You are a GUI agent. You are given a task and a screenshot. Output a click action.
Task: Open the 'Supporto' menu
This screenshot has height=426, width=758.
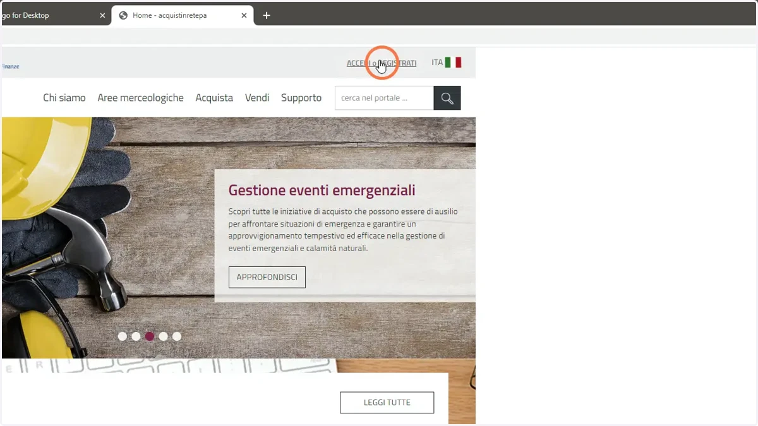point(301,98)
